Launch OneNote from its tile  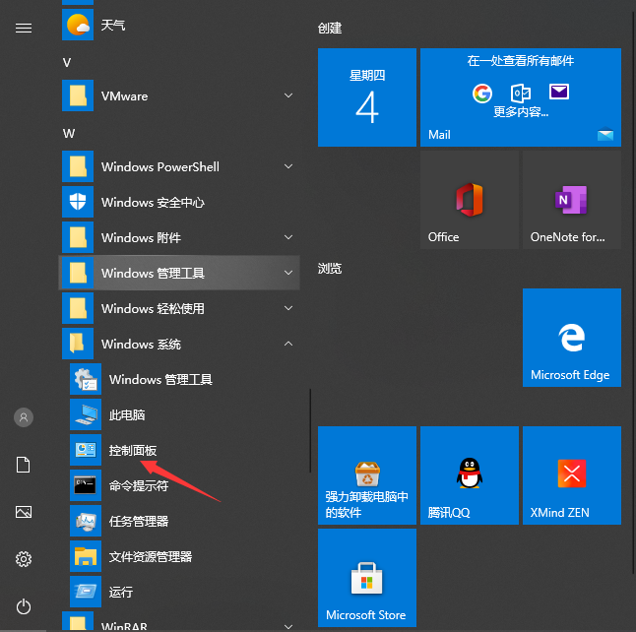[x=571, y=200]
